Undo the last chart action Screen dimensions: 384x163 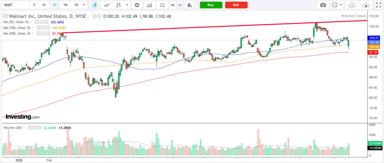[x=173, y=5]
